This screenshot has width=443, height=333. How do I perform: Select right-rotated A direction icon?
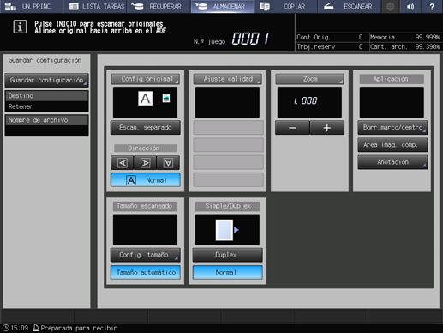pos(145,163)
